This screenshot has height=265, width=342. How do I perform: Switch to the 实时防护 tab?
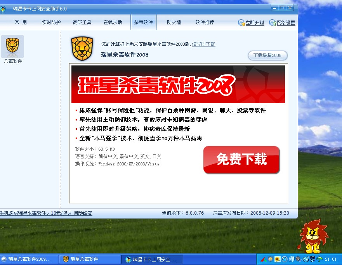pos(51,22)
